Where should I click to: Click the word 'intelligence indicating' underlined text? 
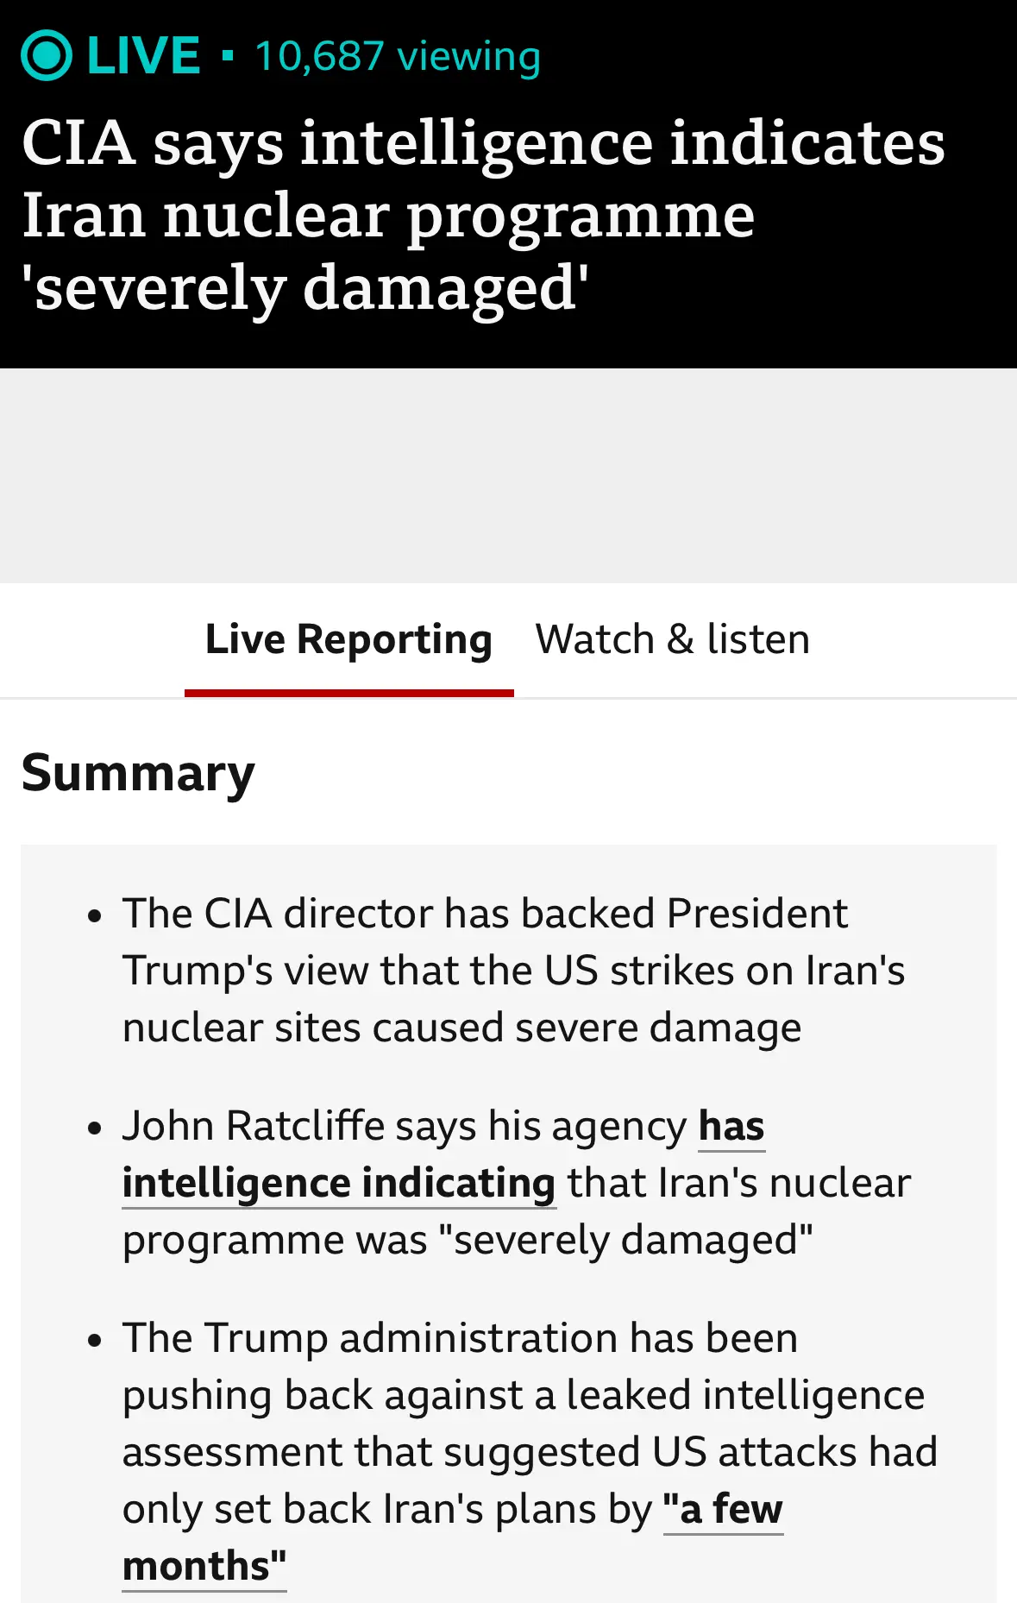(x=339, y=1184)
